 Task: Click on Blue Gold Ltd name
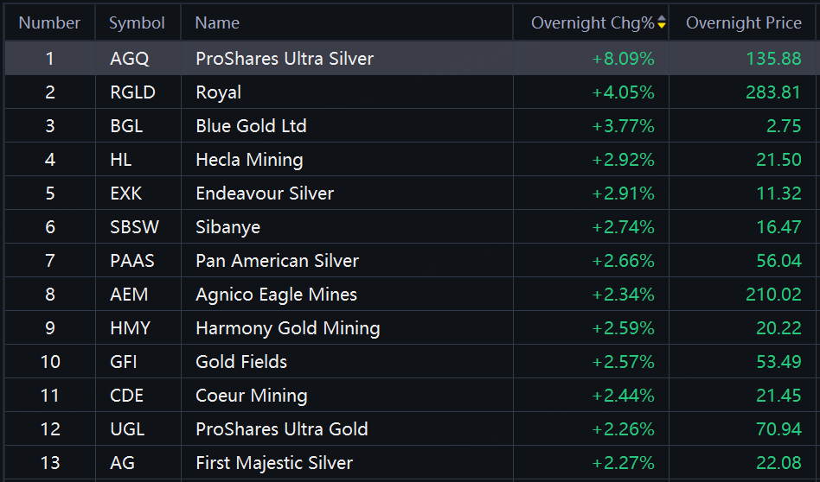tap(251, 126)
